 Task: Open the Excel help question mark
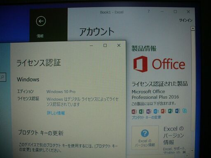[148, 12]
